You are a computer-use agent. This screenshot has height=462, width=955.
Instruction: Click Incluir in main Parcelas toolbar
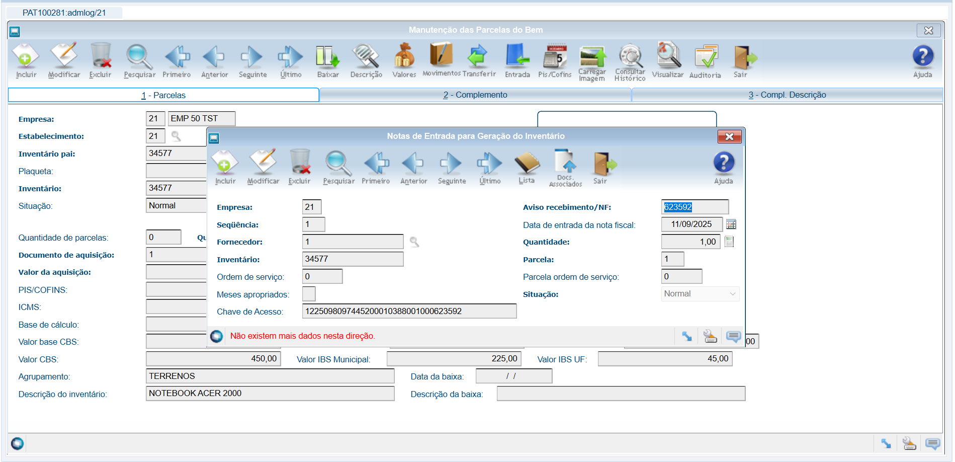pyautogui.click(x=26, y=61)
